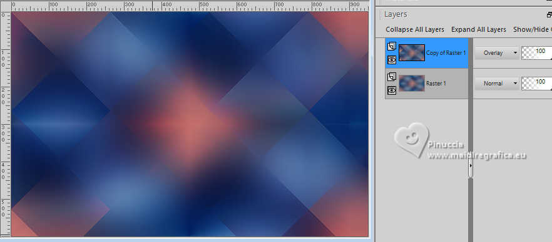Open the Normal blend mode dropdown

click(x=497, y=83)
